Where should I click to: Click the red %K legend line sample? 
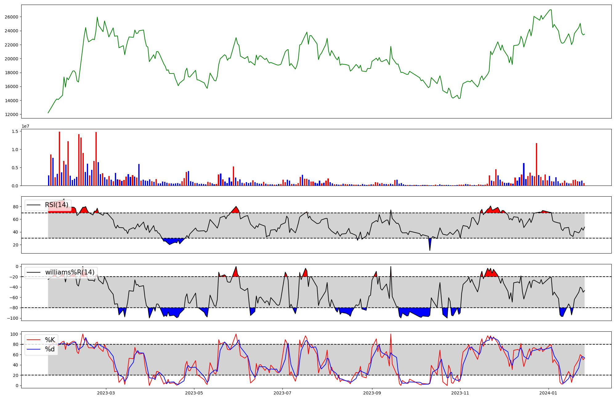34,340
